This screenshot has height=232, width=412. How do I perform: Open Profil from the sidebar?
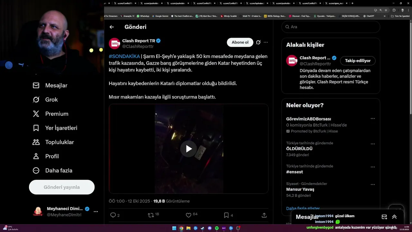click(45, 156)
